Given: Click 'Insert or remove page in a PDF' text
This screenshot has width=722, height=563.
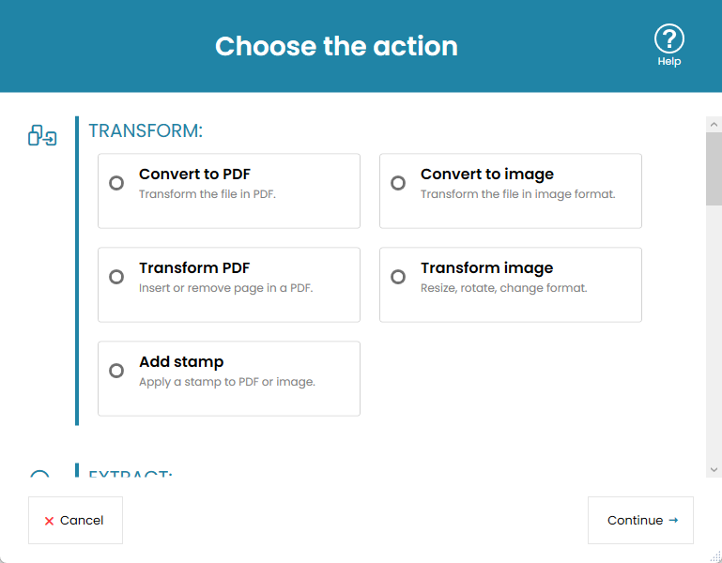Looking at the screenshot, I should [x=225, y=288].
